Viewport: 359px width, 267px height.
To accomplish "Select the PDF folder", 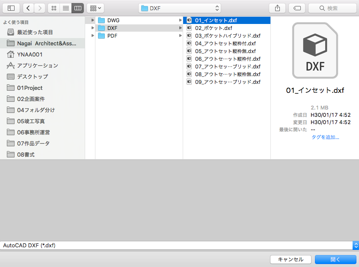I will 139,36.
